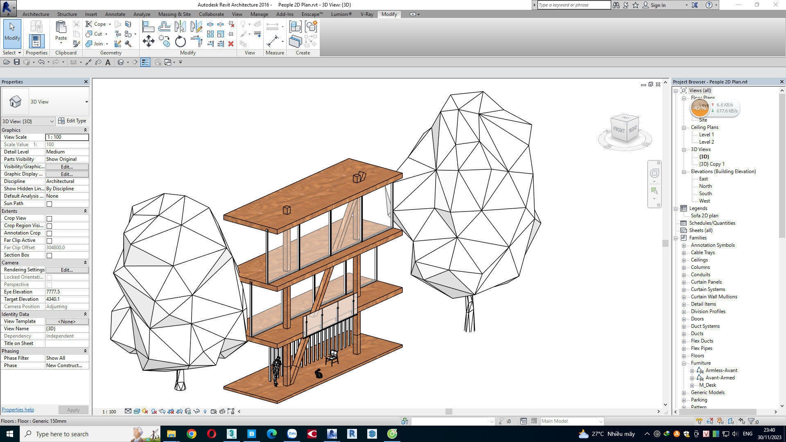Enable the Section Box checkbox
Viewport: 786px width, 442px height.
(x=49, y=255)
